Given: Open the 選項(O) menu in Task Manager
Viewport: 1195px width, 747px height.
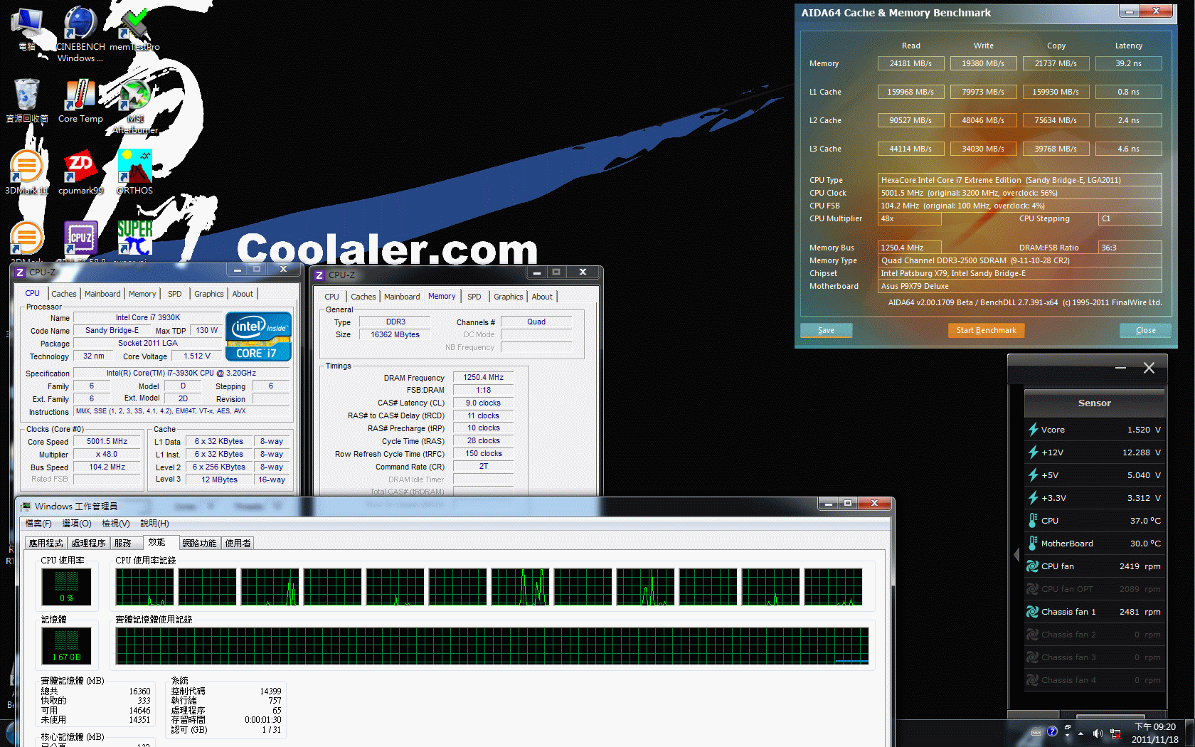Looking at the screenshot, I should (x=77, y=524).
